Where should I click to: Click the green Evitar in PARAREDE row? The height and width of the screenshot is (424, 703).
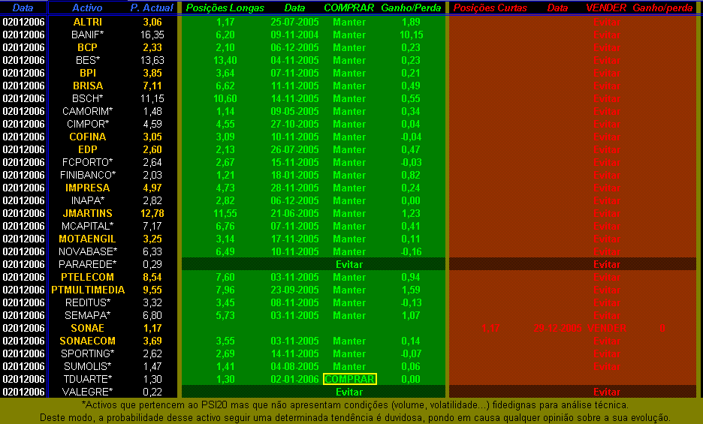349,265
